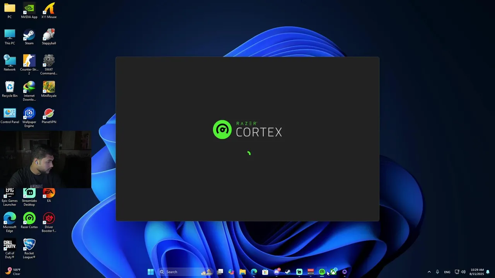Open Copilot from the taskbar
Screen dimensions: 495x278
pyautogui.click(x=231, y=272)
